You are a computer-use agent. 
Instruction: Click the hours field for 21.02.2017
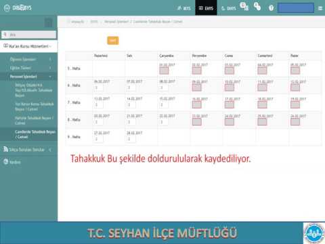(131, 122)
